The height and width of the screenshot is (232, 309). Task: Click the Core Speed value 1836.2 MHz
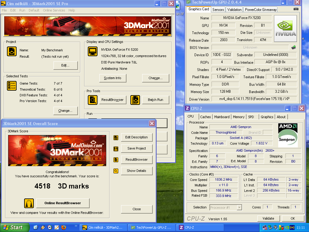click(224, 179)
